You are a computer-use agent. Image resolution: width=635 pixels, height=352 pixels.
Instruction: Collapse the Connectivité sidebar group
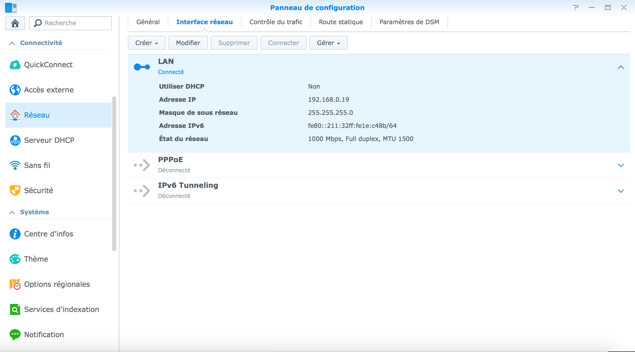click(x=12, y=43)
